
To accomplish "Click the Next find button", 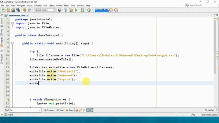I will tap(60, 110).
